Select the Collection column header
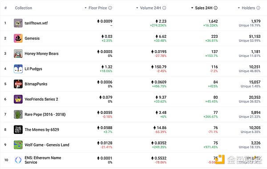This screenshot has height=169, width=267. click(x=24, y=8)
